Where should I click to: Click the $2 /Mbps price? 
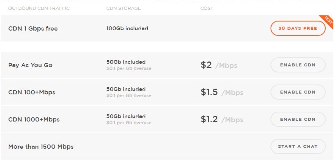[x=219, y=65]
